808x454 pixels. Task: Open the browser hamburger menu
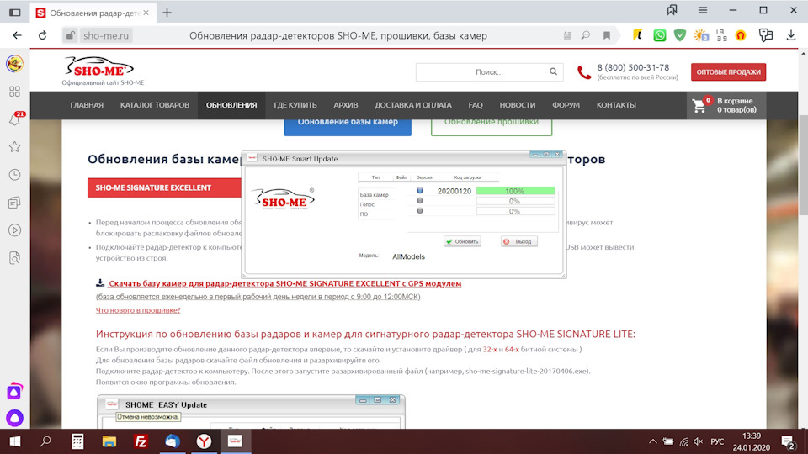click(702, 10)
